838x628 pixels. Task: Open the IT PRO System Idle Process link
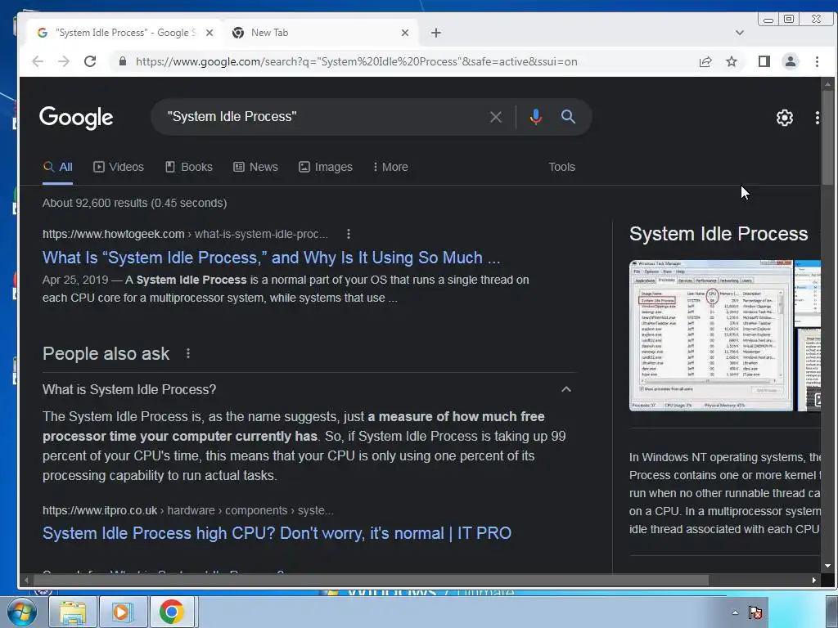point(277,533)
